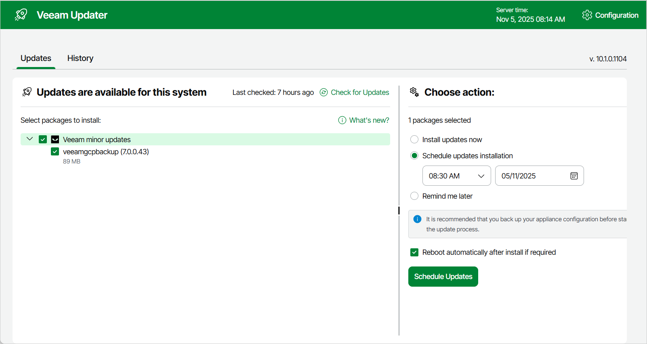
Task: Click the gears icon beside Choose action
Action: point(414,92)
